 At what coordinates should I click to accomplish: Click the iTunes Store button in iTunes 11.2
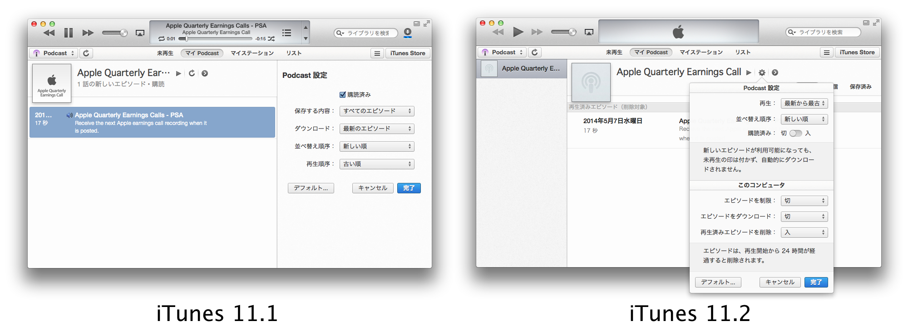[857, 53]
